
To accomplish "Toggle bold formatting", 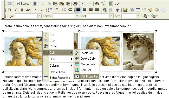I will coord(9,10).
